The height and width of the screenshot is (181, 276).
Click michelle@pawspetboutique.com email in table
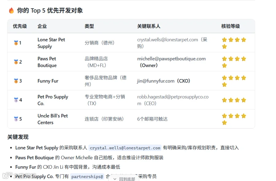point(171,59)
